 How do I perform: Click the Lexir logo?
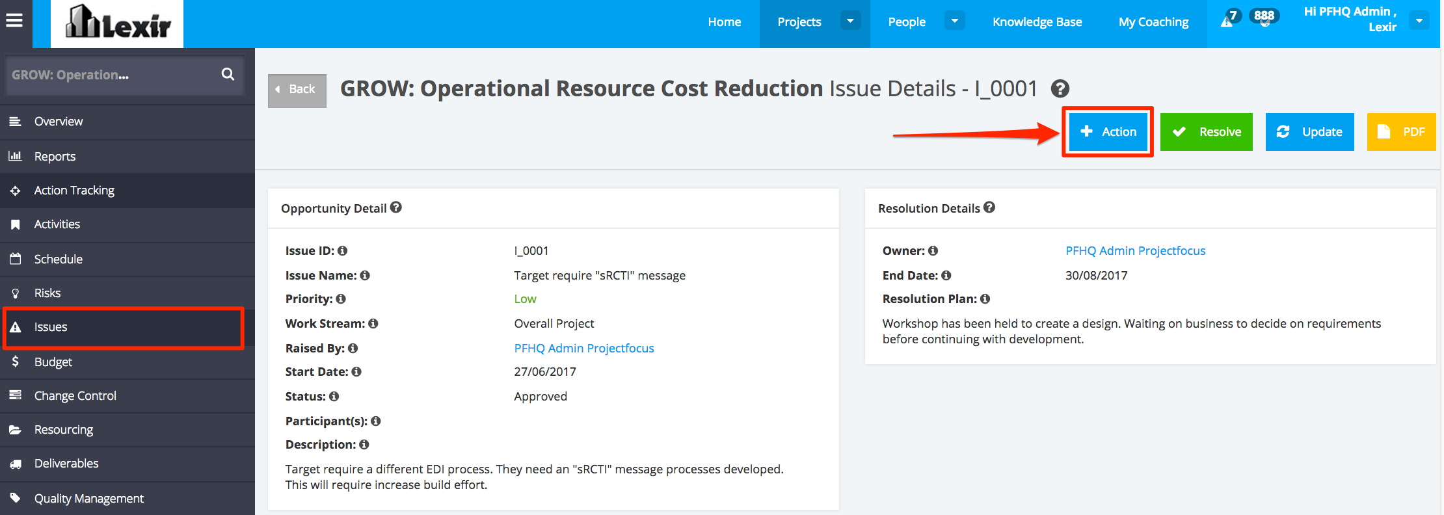117,23
